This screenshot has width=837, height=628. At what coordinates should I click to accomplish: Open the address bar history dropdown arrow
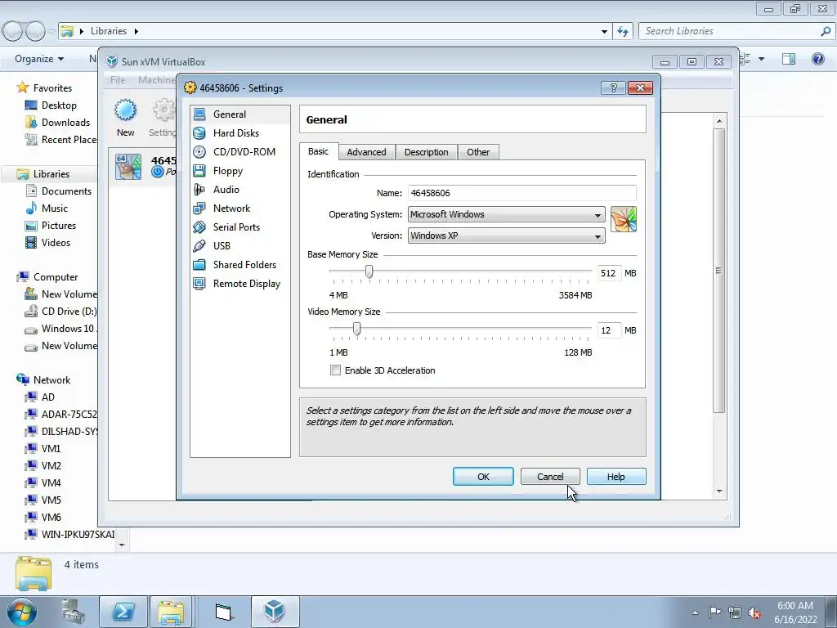[604, 31]
